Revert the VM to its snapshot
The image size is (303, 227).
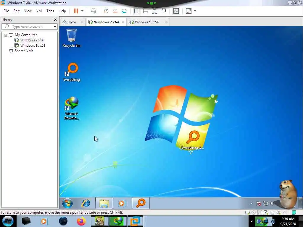tap(115, 11)
